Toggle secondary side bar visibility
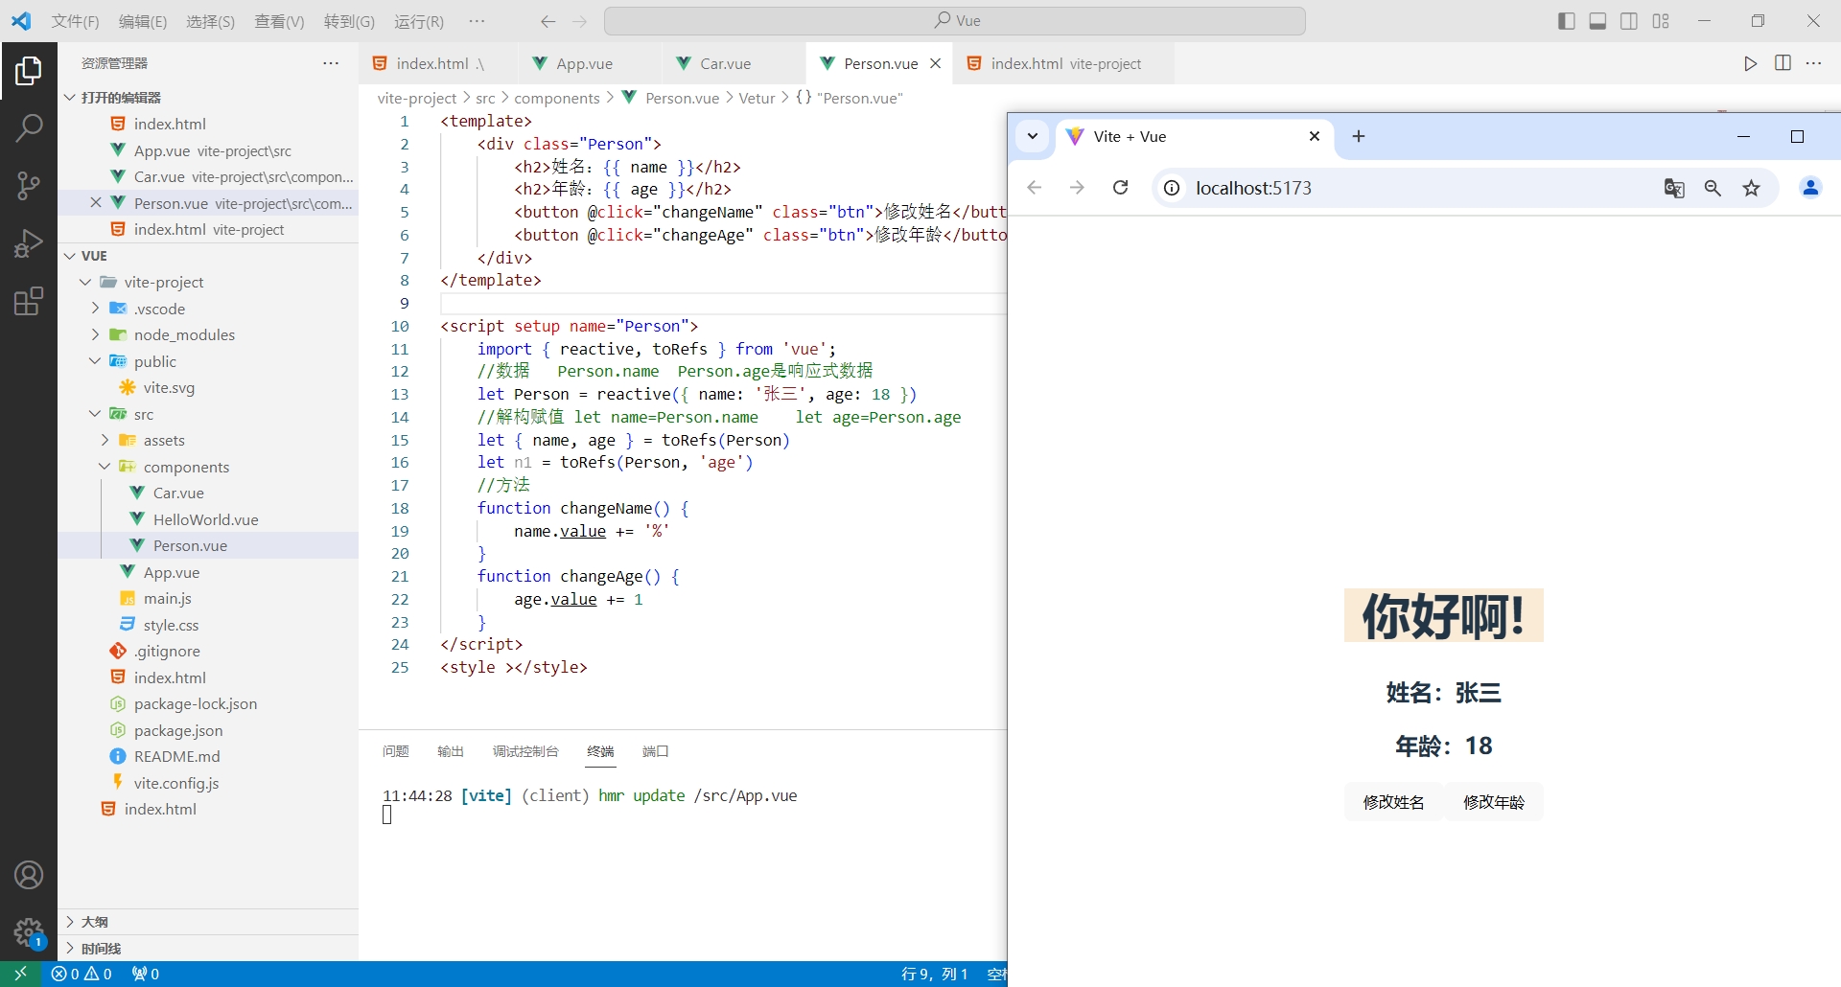 point(1629,21)
